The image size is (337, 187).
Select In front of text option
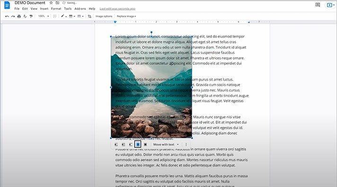coord(145,145)
